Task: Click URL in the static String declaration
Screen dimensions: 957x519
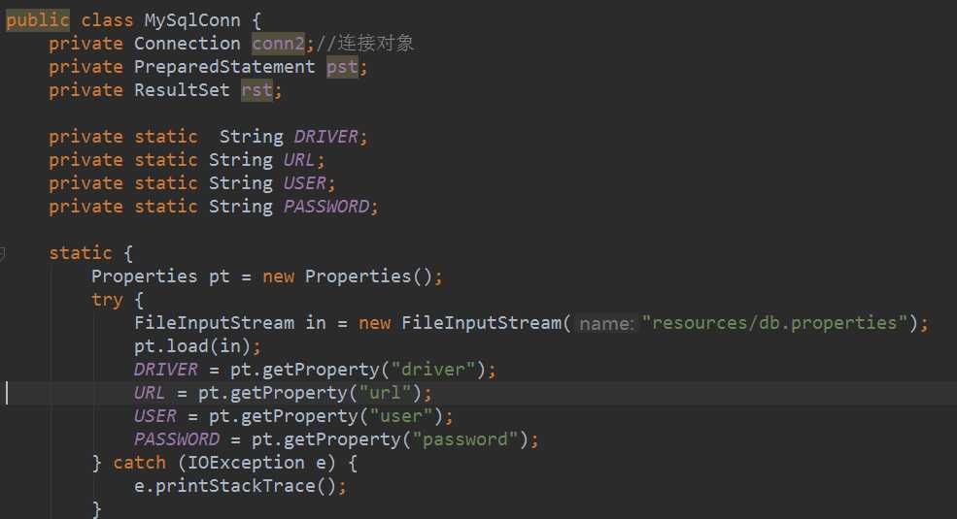Action: 299,160
